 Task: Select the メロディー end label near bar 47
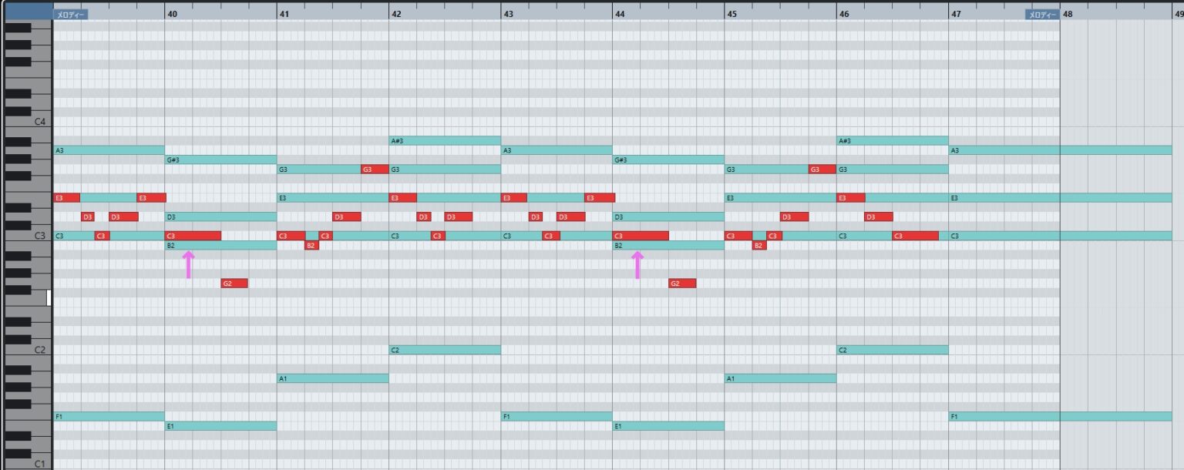click(1041, 14)
